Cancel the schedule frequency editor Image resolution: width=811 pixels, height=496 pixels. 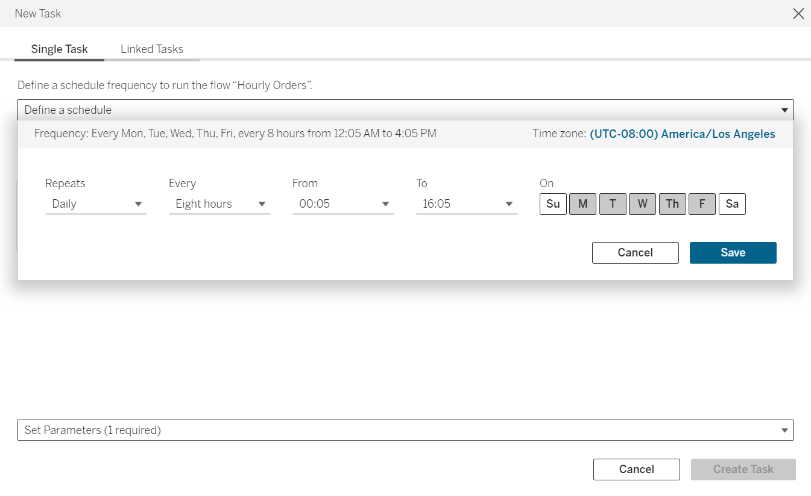point(635,253)
